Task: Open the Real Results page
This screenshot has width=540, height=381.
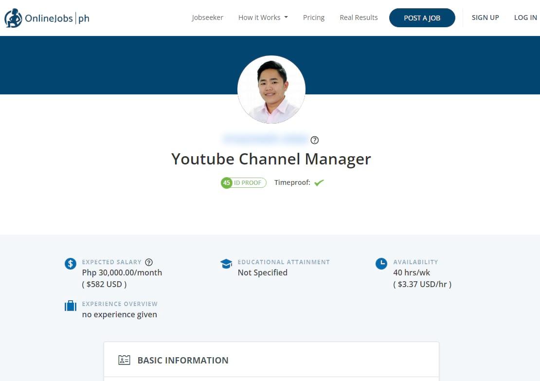Action: [359, 17]
